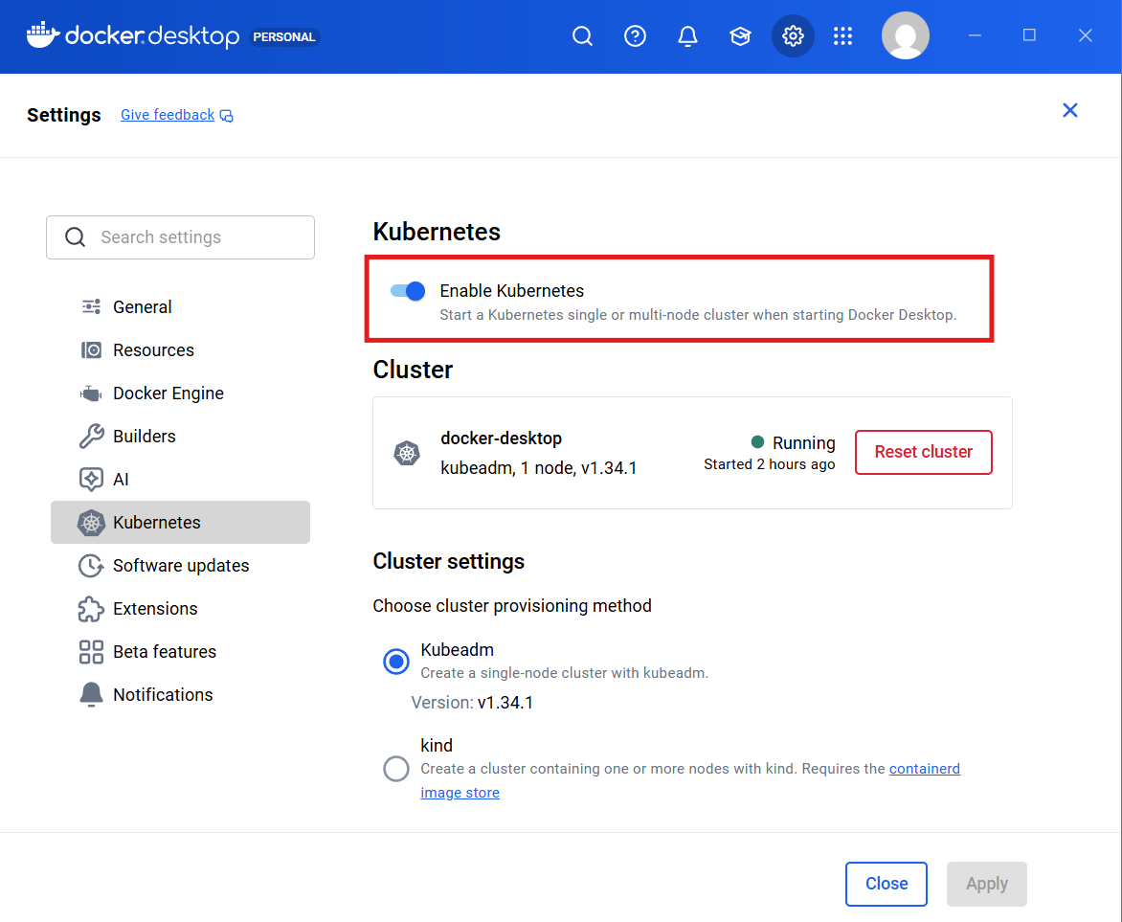Click the Notifications bell icon in sidebar
The width and height of the screenshot is (1122, 922).
pyautogui.click(x=91, y=694)
